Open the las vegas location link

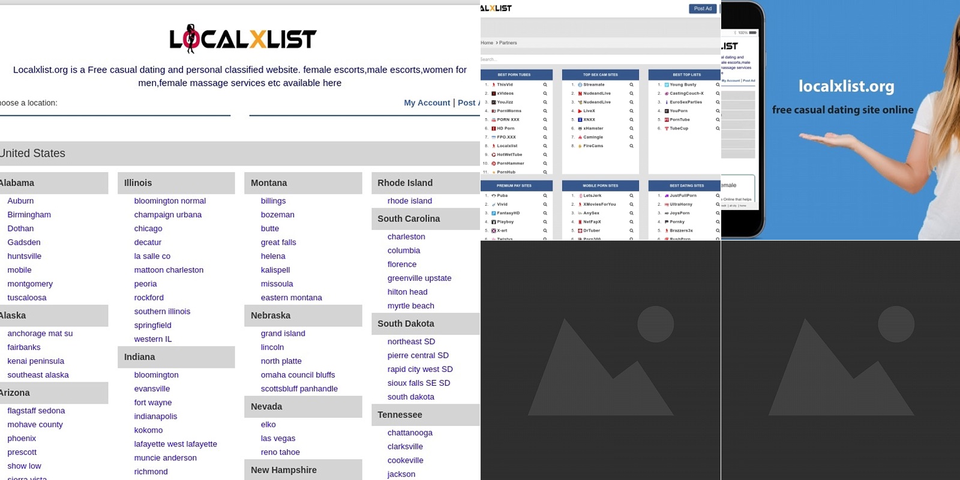[278, 439]
